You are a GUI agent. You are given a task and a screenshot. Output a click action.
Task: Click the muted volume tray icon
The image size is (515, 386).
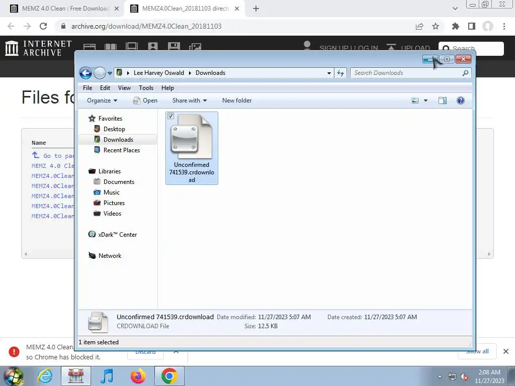(x=464, y=377)
